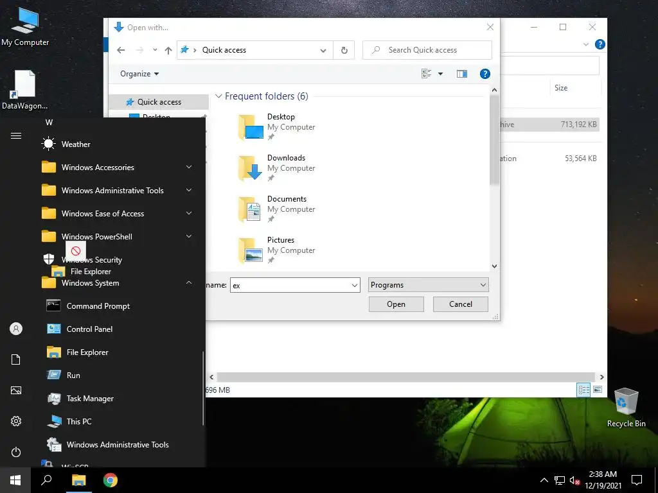This screenshot has height=493, width=658.
Task: Open the Recent locations dropdown arrow
Action: (x=155, y=50)
